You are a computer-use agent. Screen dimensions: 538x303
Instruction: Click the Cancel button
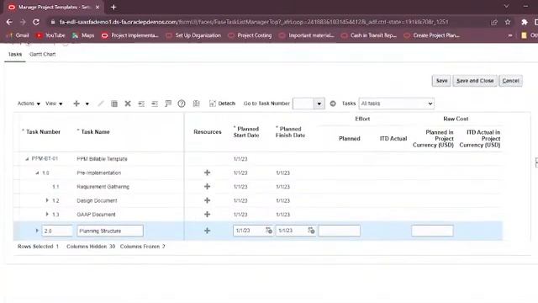coord(510,81)
